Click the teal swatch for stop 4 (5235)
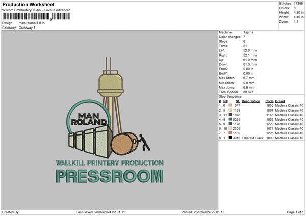This screenshot has height=216, width=306. pyautogui.click(x=231, y=119)
